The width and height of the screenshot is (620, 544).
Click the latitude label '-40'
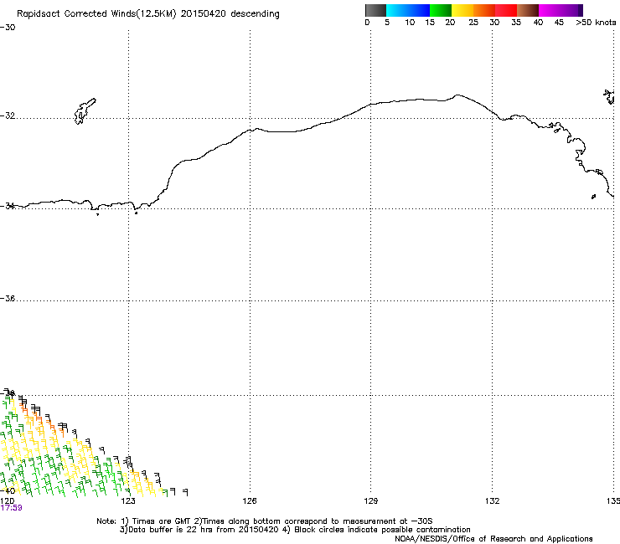click(x=8, y=490)
